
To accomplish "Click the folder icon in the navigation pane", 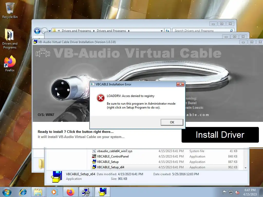I will [x=41, y=164].
